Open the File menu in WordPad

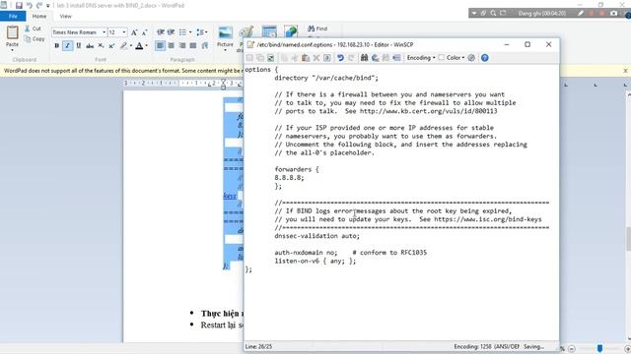tap(13, 16)
